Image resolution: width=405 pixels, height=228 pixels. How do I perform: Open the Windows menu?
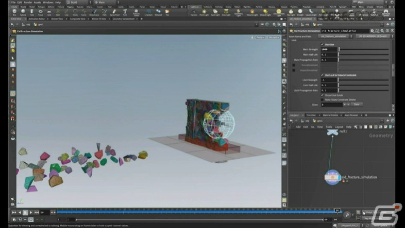coord(48,3)
